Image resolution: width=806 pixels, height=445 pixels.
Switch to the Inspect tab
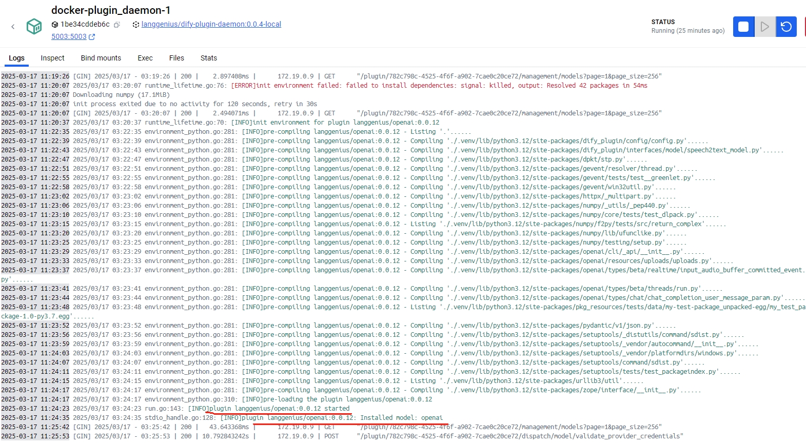[52, 58]
